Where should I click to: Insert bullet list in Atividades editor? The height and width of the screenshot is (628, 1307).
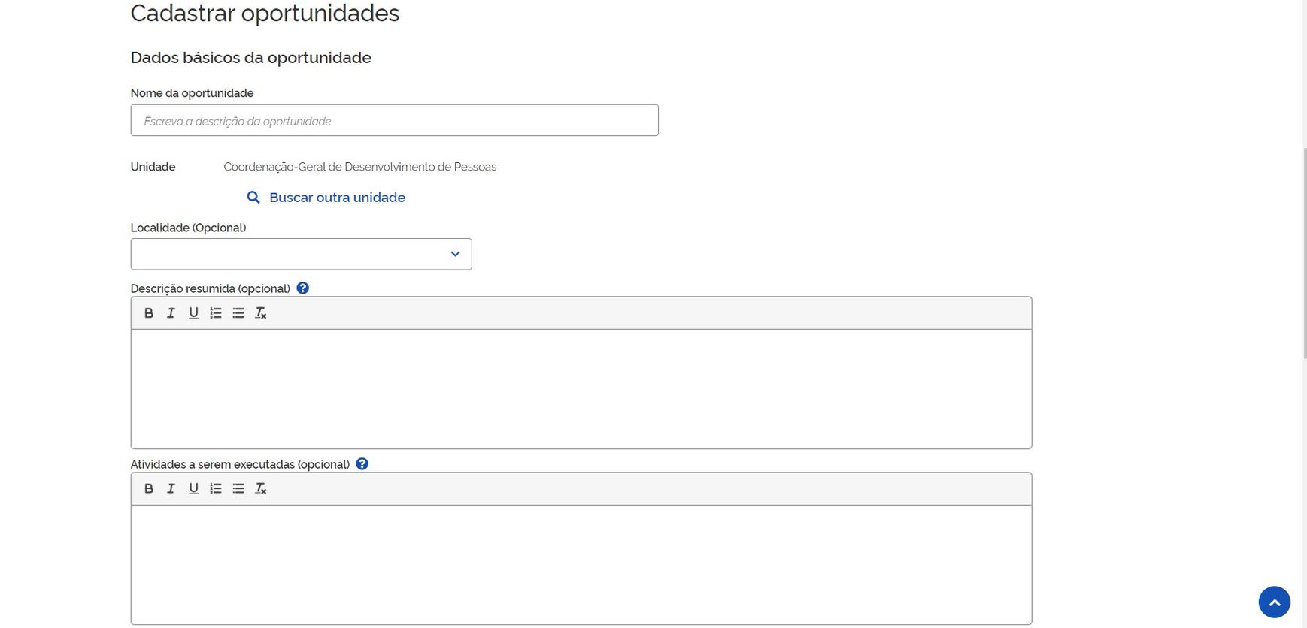(238, 489)
